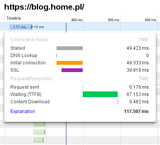
Task: Click the gray Stalled timing bar
Action: 70,48
